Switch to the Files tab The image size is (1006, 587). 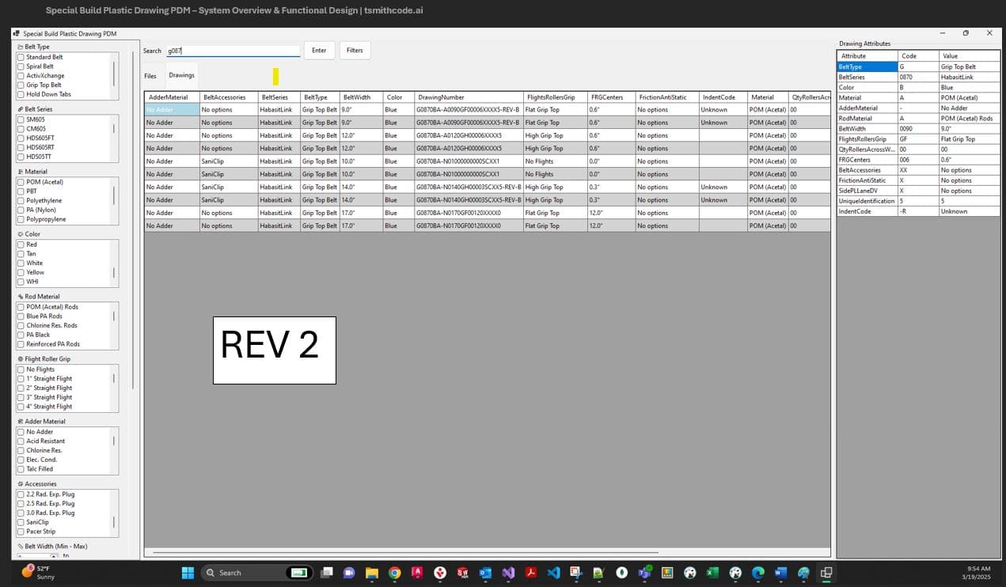(150, 76)
